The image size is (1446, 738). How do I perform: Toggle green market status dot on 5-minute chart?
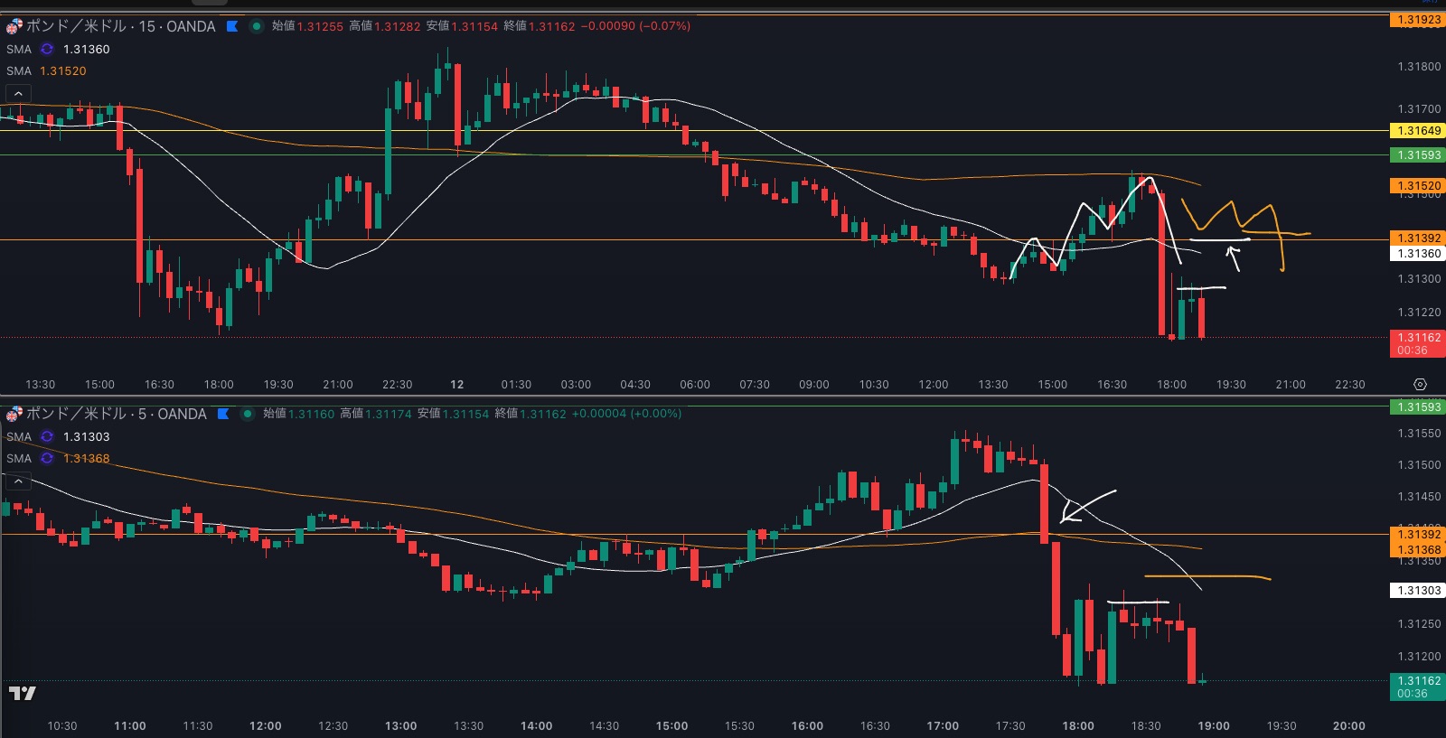[248, 414]
